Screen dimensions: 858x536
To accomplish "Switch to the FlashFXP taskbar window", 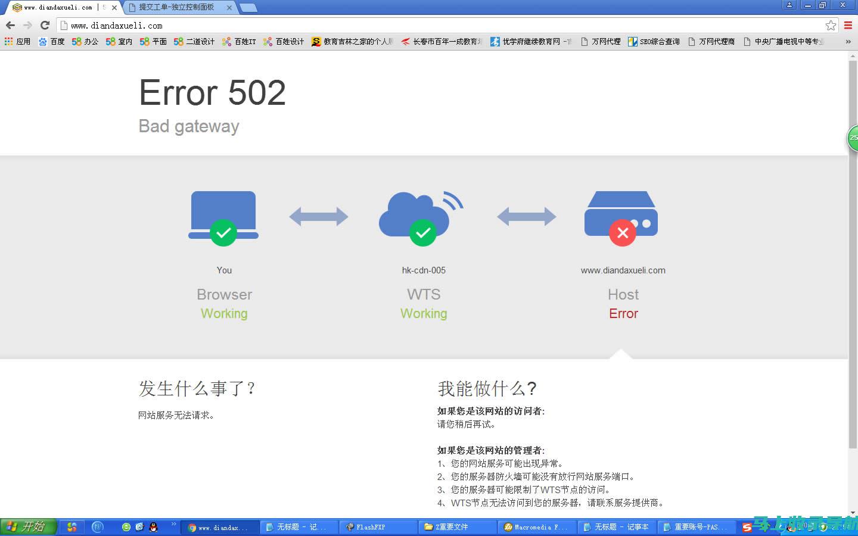I will (378, 528).
